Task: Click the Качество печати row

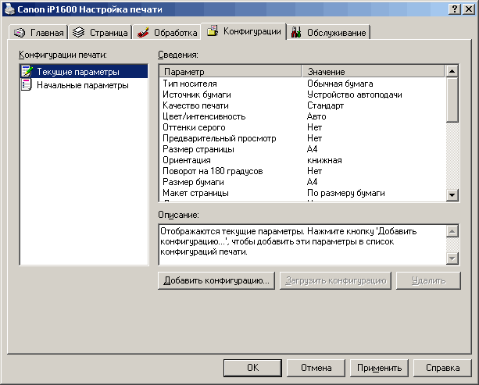Action: (302, 105)
